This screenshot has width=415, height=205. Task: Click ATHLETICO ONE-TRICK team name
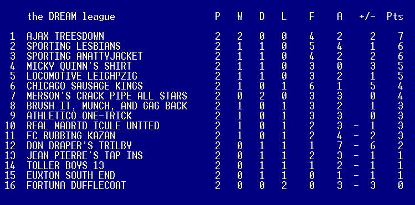click(79, 116)
